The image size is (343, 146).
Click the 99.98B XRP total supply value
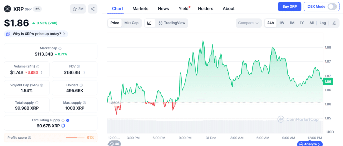coord(27,108)
